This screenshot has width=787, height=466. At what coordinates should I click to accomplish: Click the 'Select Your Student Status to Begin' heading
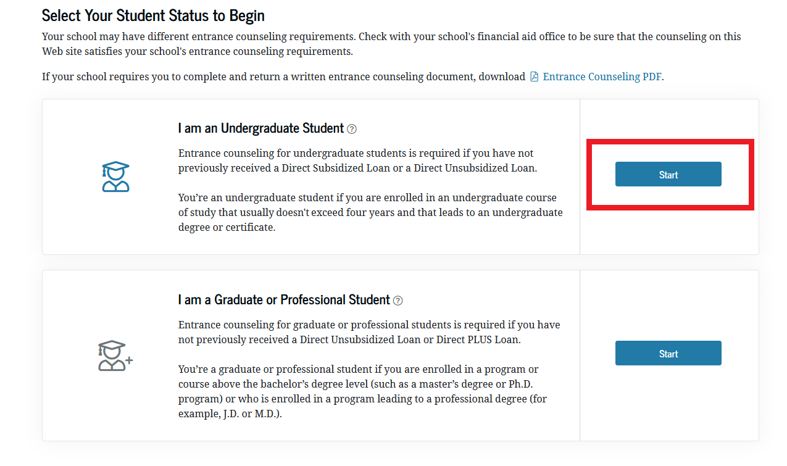153,15
